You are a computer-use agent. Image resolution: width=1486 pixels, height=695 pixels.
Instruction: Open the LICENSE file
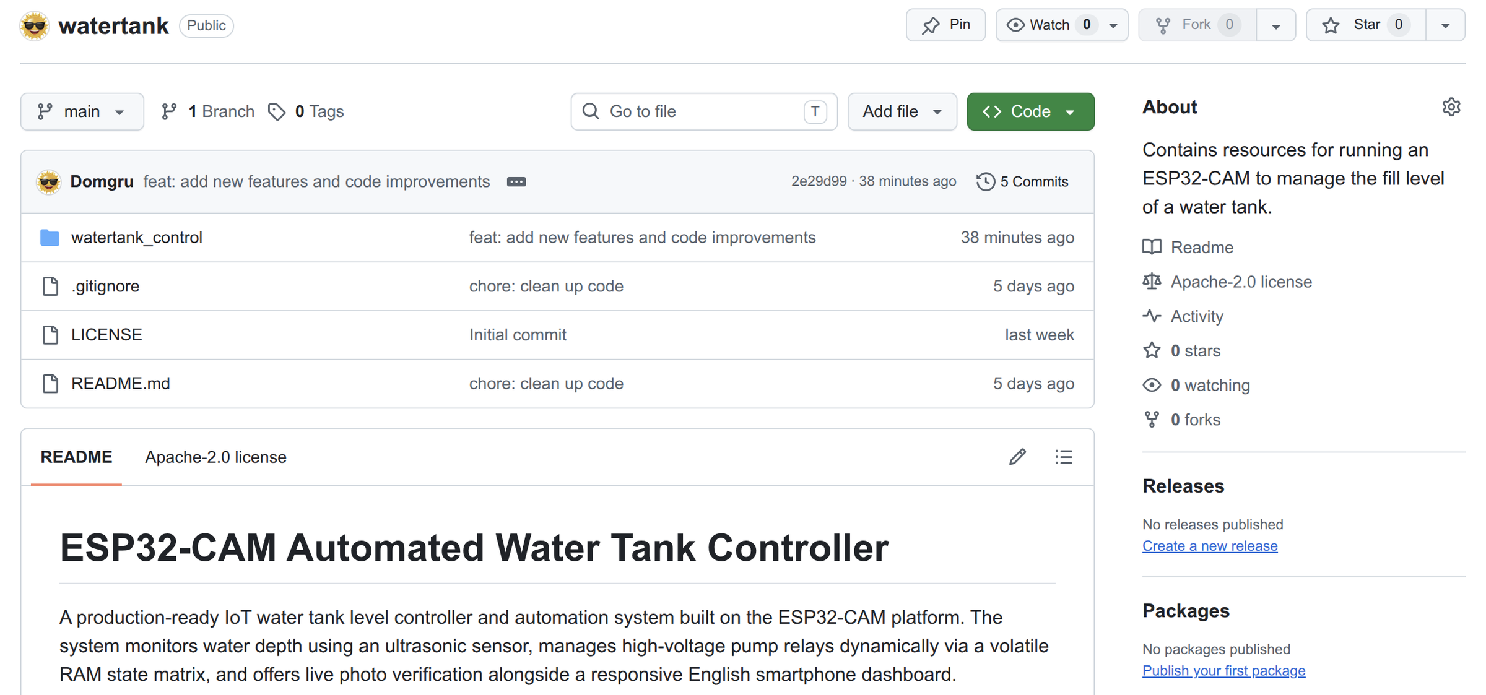pos(106,335)
